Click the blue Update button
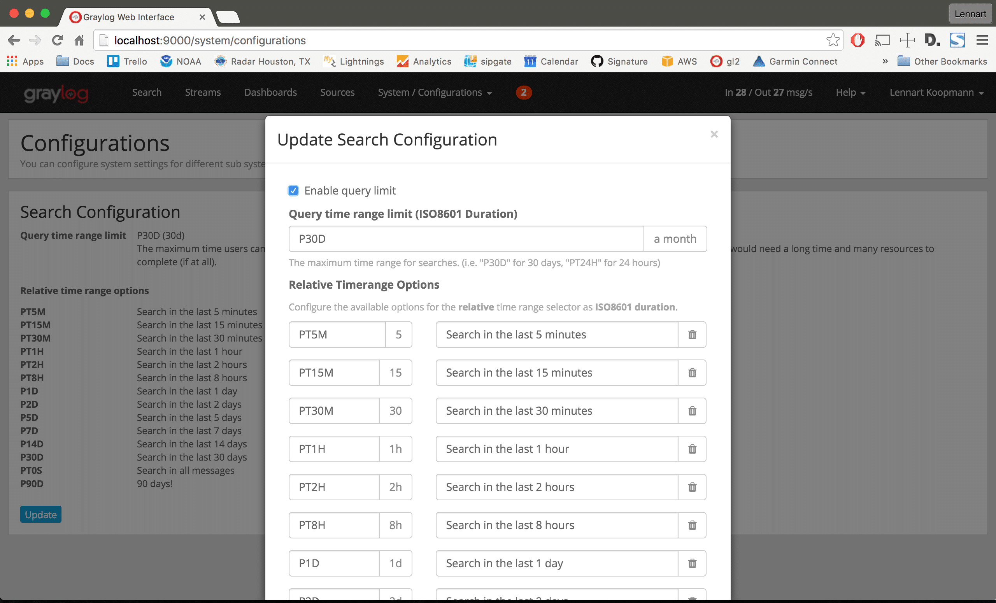996x603 pixels. tap(41, 514)
